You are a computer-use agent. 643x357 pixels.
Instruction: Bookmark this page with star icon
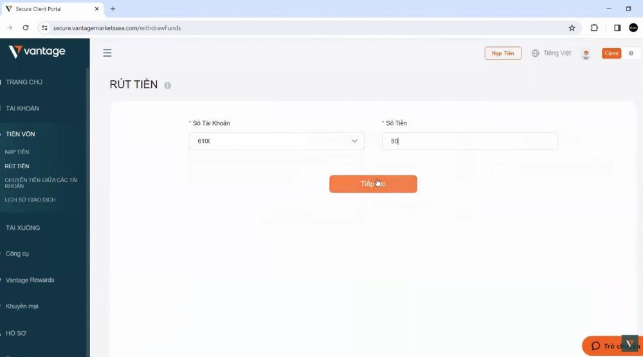pyautogui.click(x=572, y=28)
